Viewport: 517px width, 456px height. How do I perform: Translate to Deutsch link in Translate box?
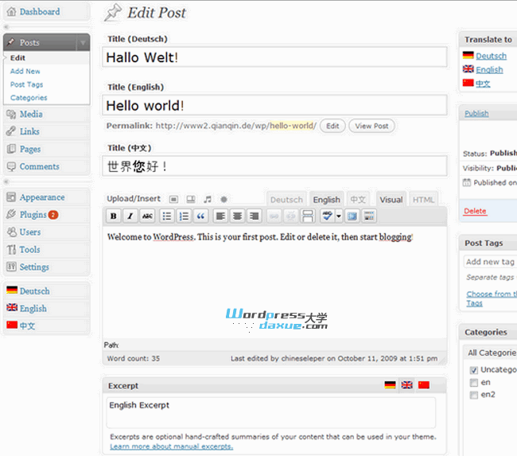(x=491, y=56)
